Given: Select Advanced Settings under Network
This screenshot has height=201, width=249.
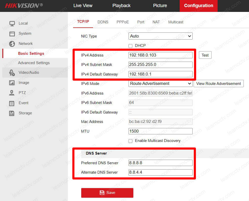Looking at the screenshot, I should point(34,63).
